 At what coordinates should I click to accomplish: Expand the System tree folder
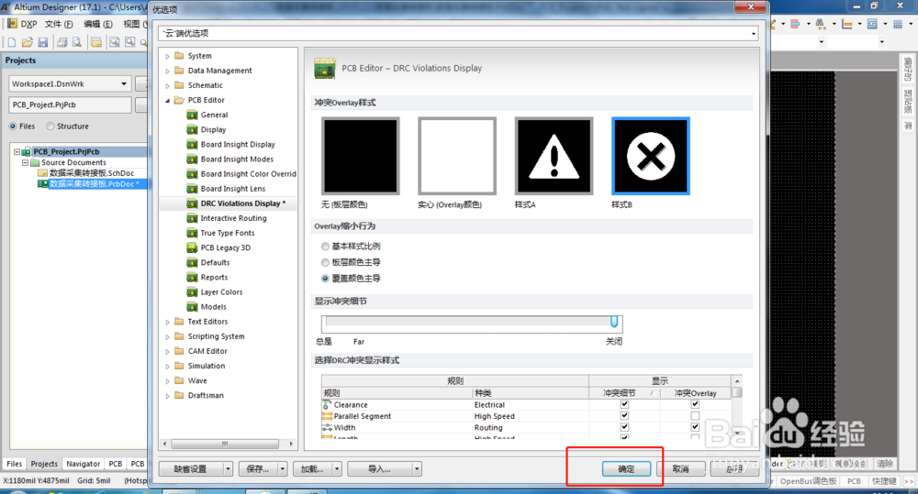[x=167, y=56]
